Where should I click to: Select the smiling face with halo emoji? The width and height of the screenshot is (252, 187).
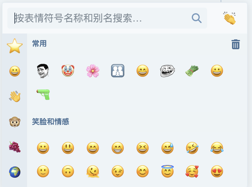point(167,171)
